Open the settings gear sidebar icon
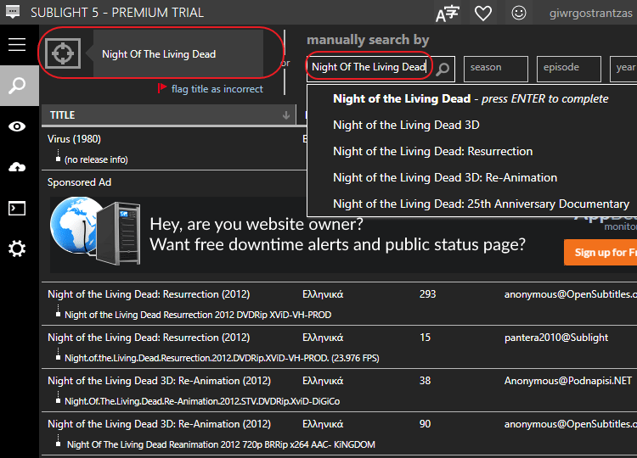The image size is (637, 458). [x=17, y=249]
